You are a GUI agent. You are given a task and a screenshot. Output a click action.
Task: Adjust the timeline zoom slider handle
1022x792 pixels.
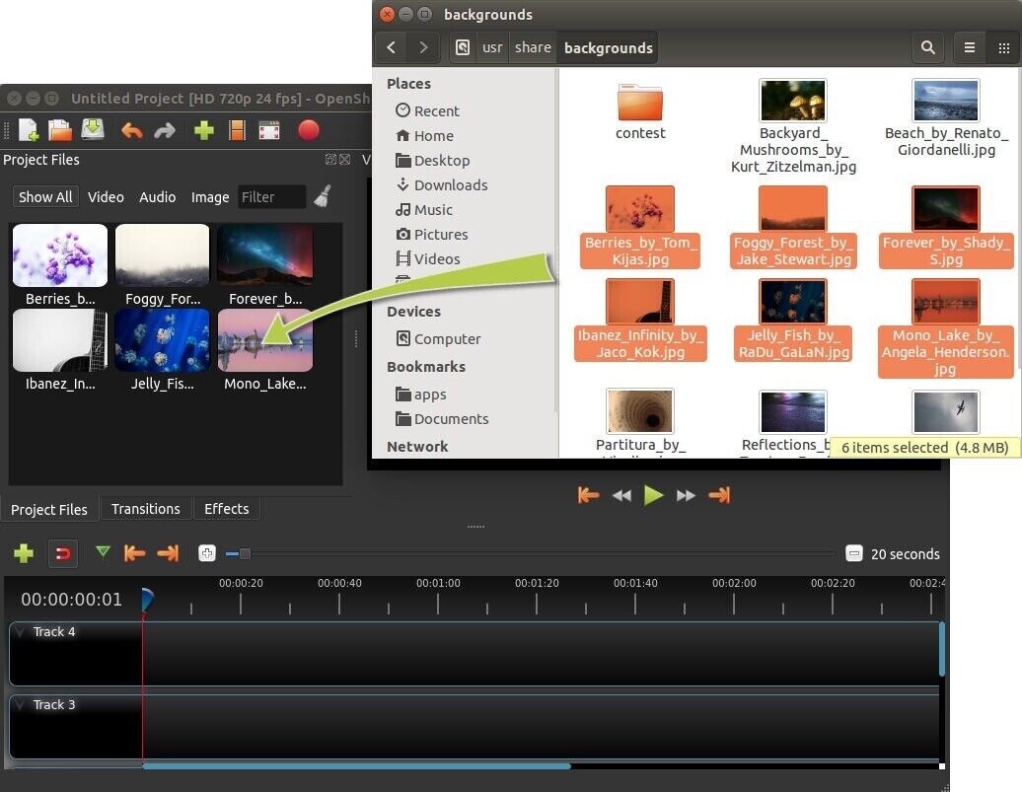[244, 553]
